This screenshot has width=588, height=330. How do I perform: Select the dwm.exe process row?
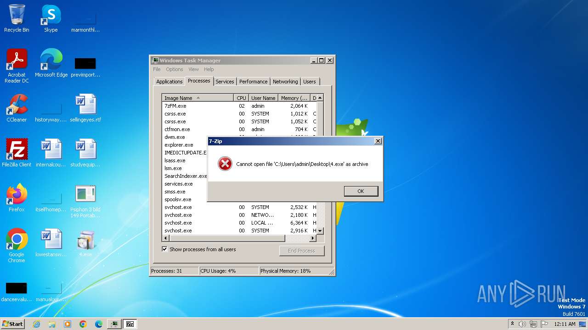185,137
